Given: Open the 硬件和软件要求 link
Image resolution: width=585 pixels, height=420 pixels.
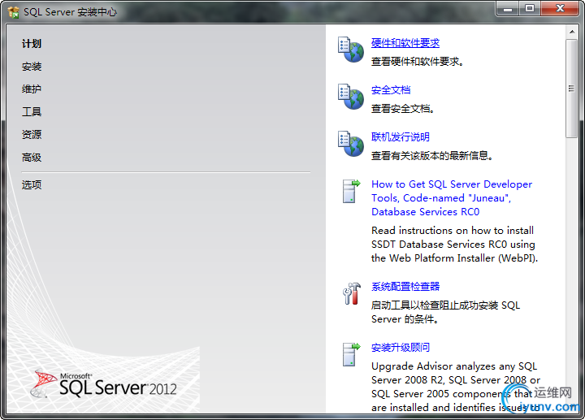Looking at the screenshot, I should click(405, 43).
